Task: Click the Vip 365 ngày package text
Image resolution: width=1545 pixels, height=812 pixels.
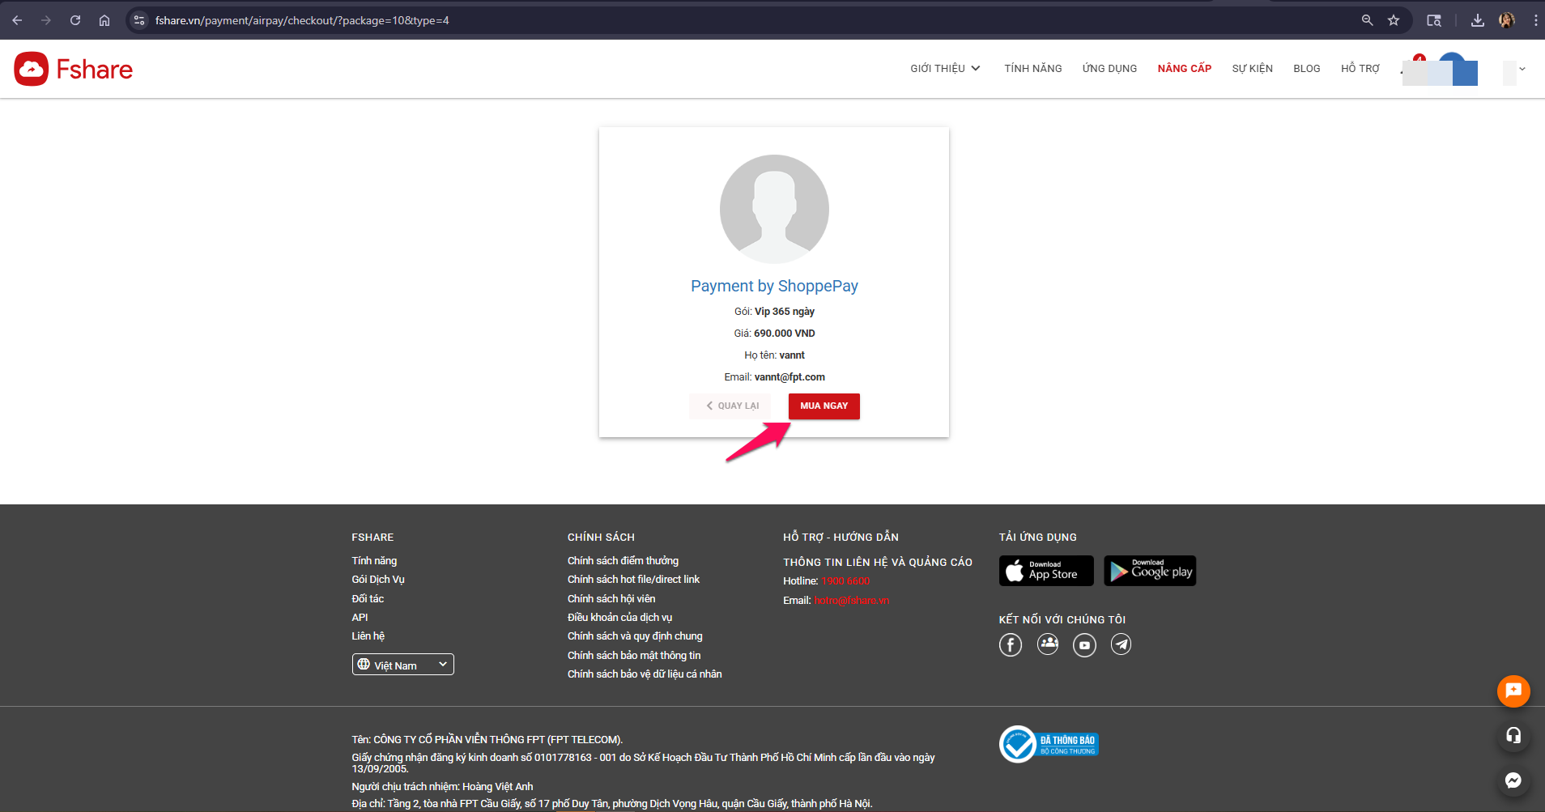Action: [x=785, y=312]
